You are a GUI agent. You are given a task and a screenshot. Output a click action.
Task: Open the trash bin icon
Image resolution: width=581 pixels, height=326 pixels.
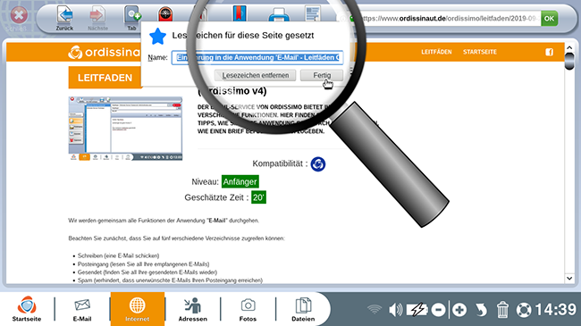click(x=502, y=310)
